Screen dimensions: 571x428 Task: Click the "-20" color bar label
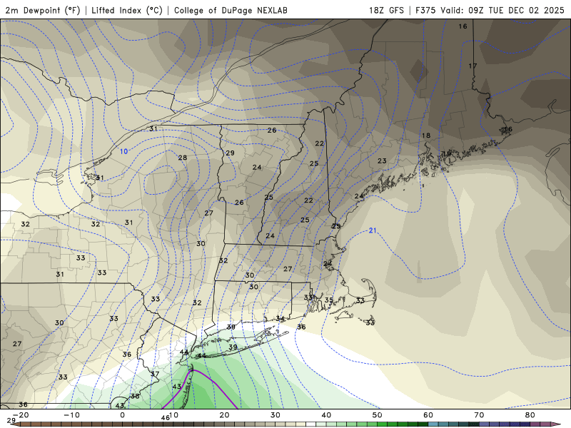(21, 415)
